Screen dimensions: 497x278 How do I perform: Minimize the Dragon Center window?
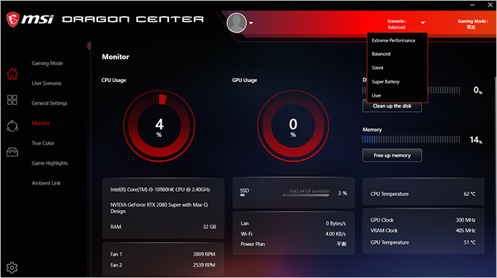point(472,5)
